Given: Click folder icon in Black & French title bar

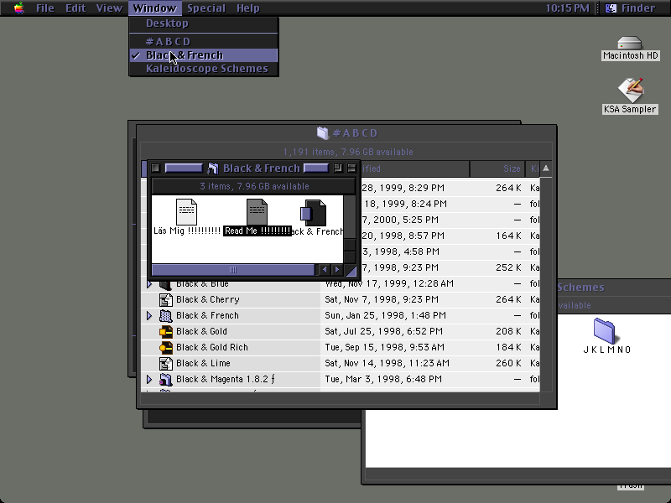Looking at the screenshot, I should click(x=212, y=169).
